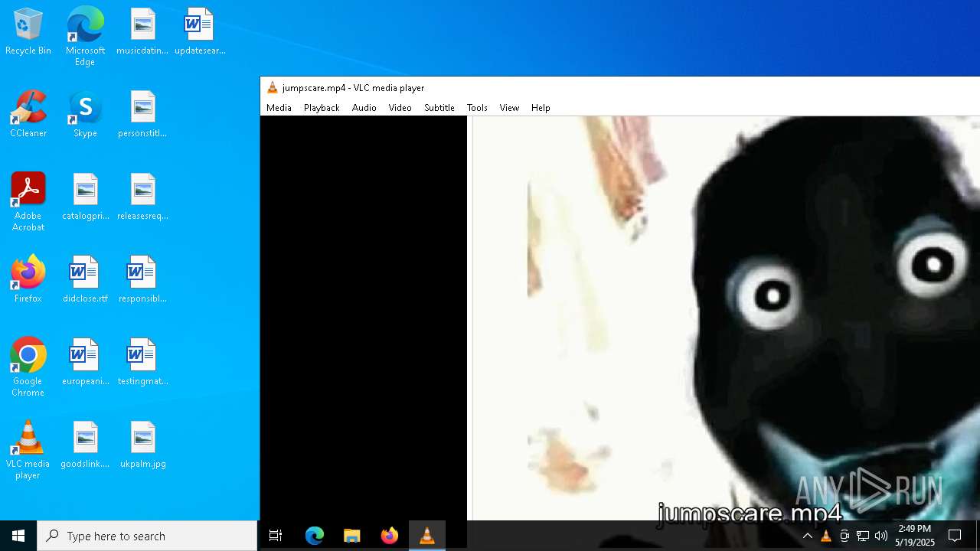Click the VLC cone icon in title bar

tap(272, 87)
